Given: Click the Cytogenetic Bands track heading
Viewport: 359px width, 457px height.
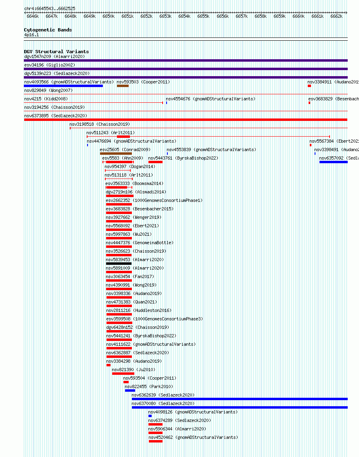Looking at the screenshot, I should 48,30.
